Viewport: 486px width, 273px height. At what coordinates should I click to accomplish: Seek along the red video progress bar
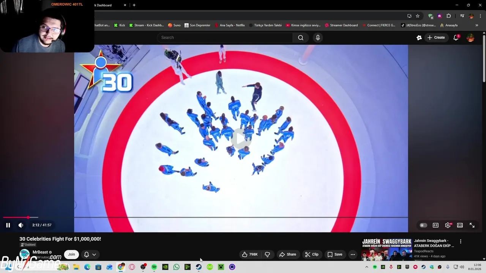205,217
